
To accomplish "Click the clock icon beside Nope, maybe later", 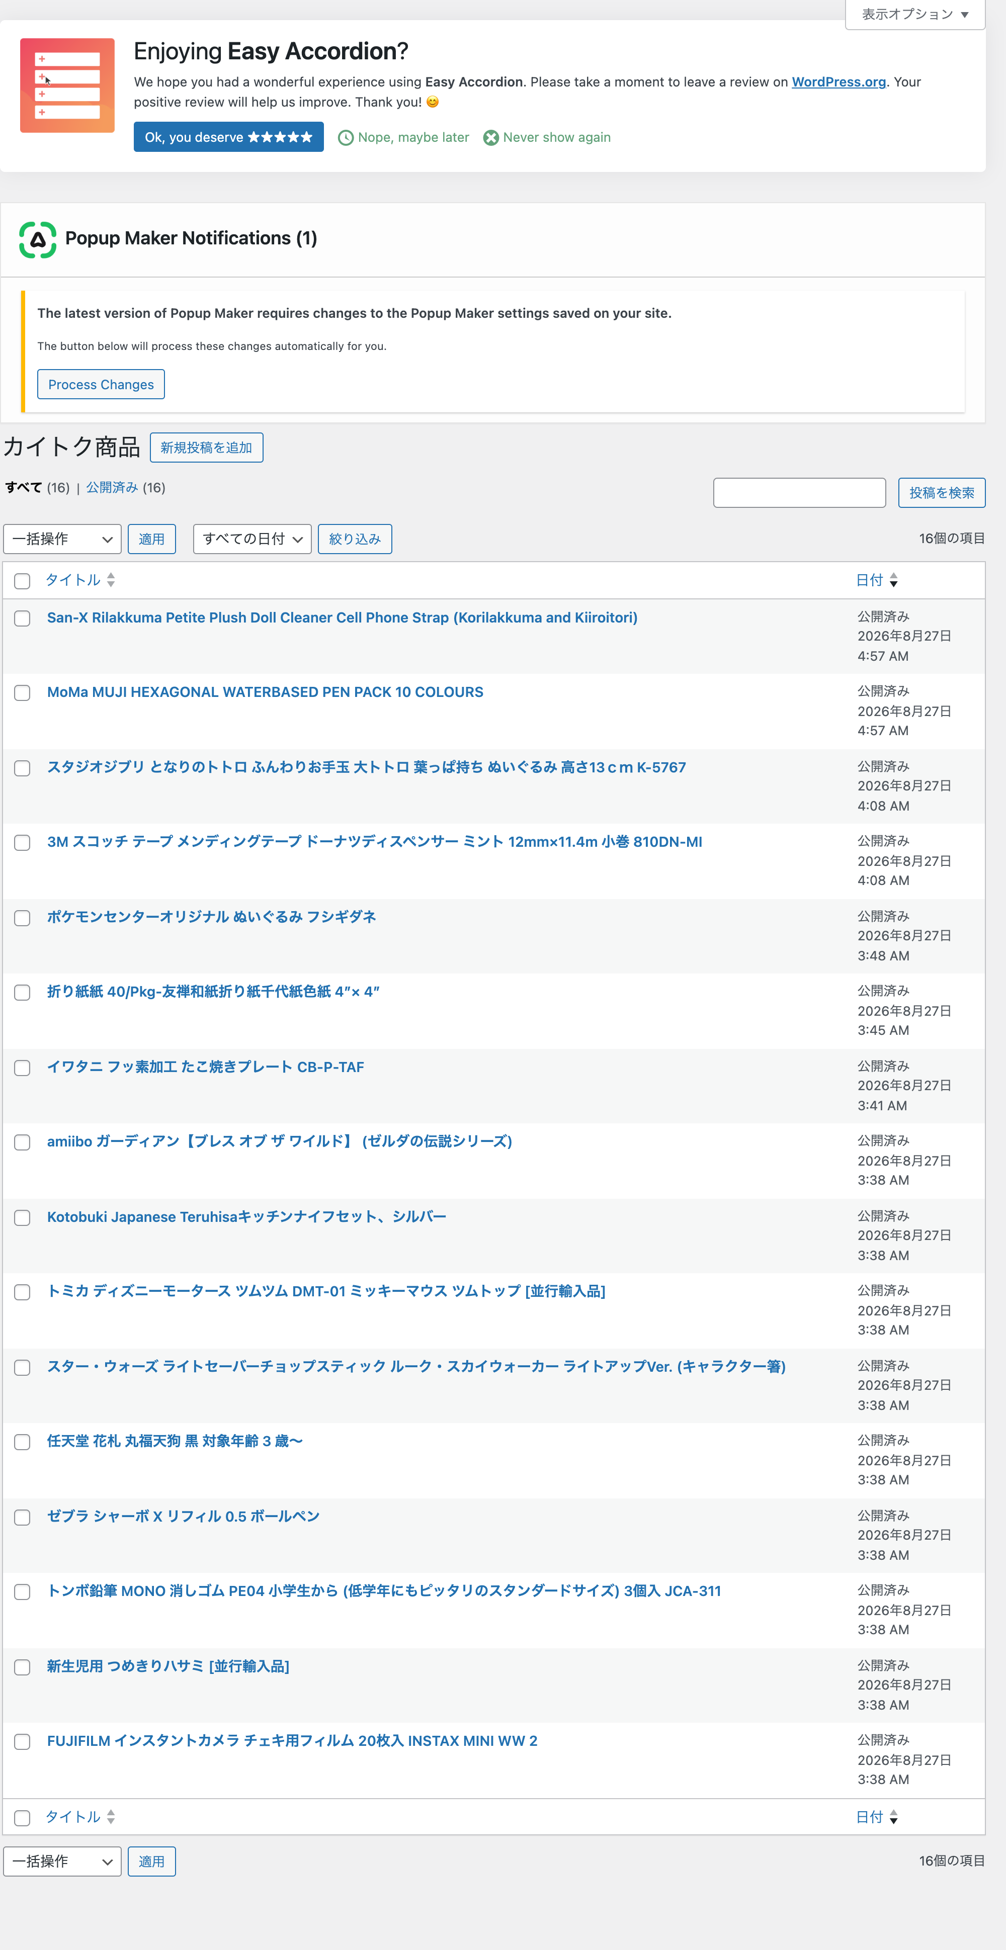I will coord(345,138).
